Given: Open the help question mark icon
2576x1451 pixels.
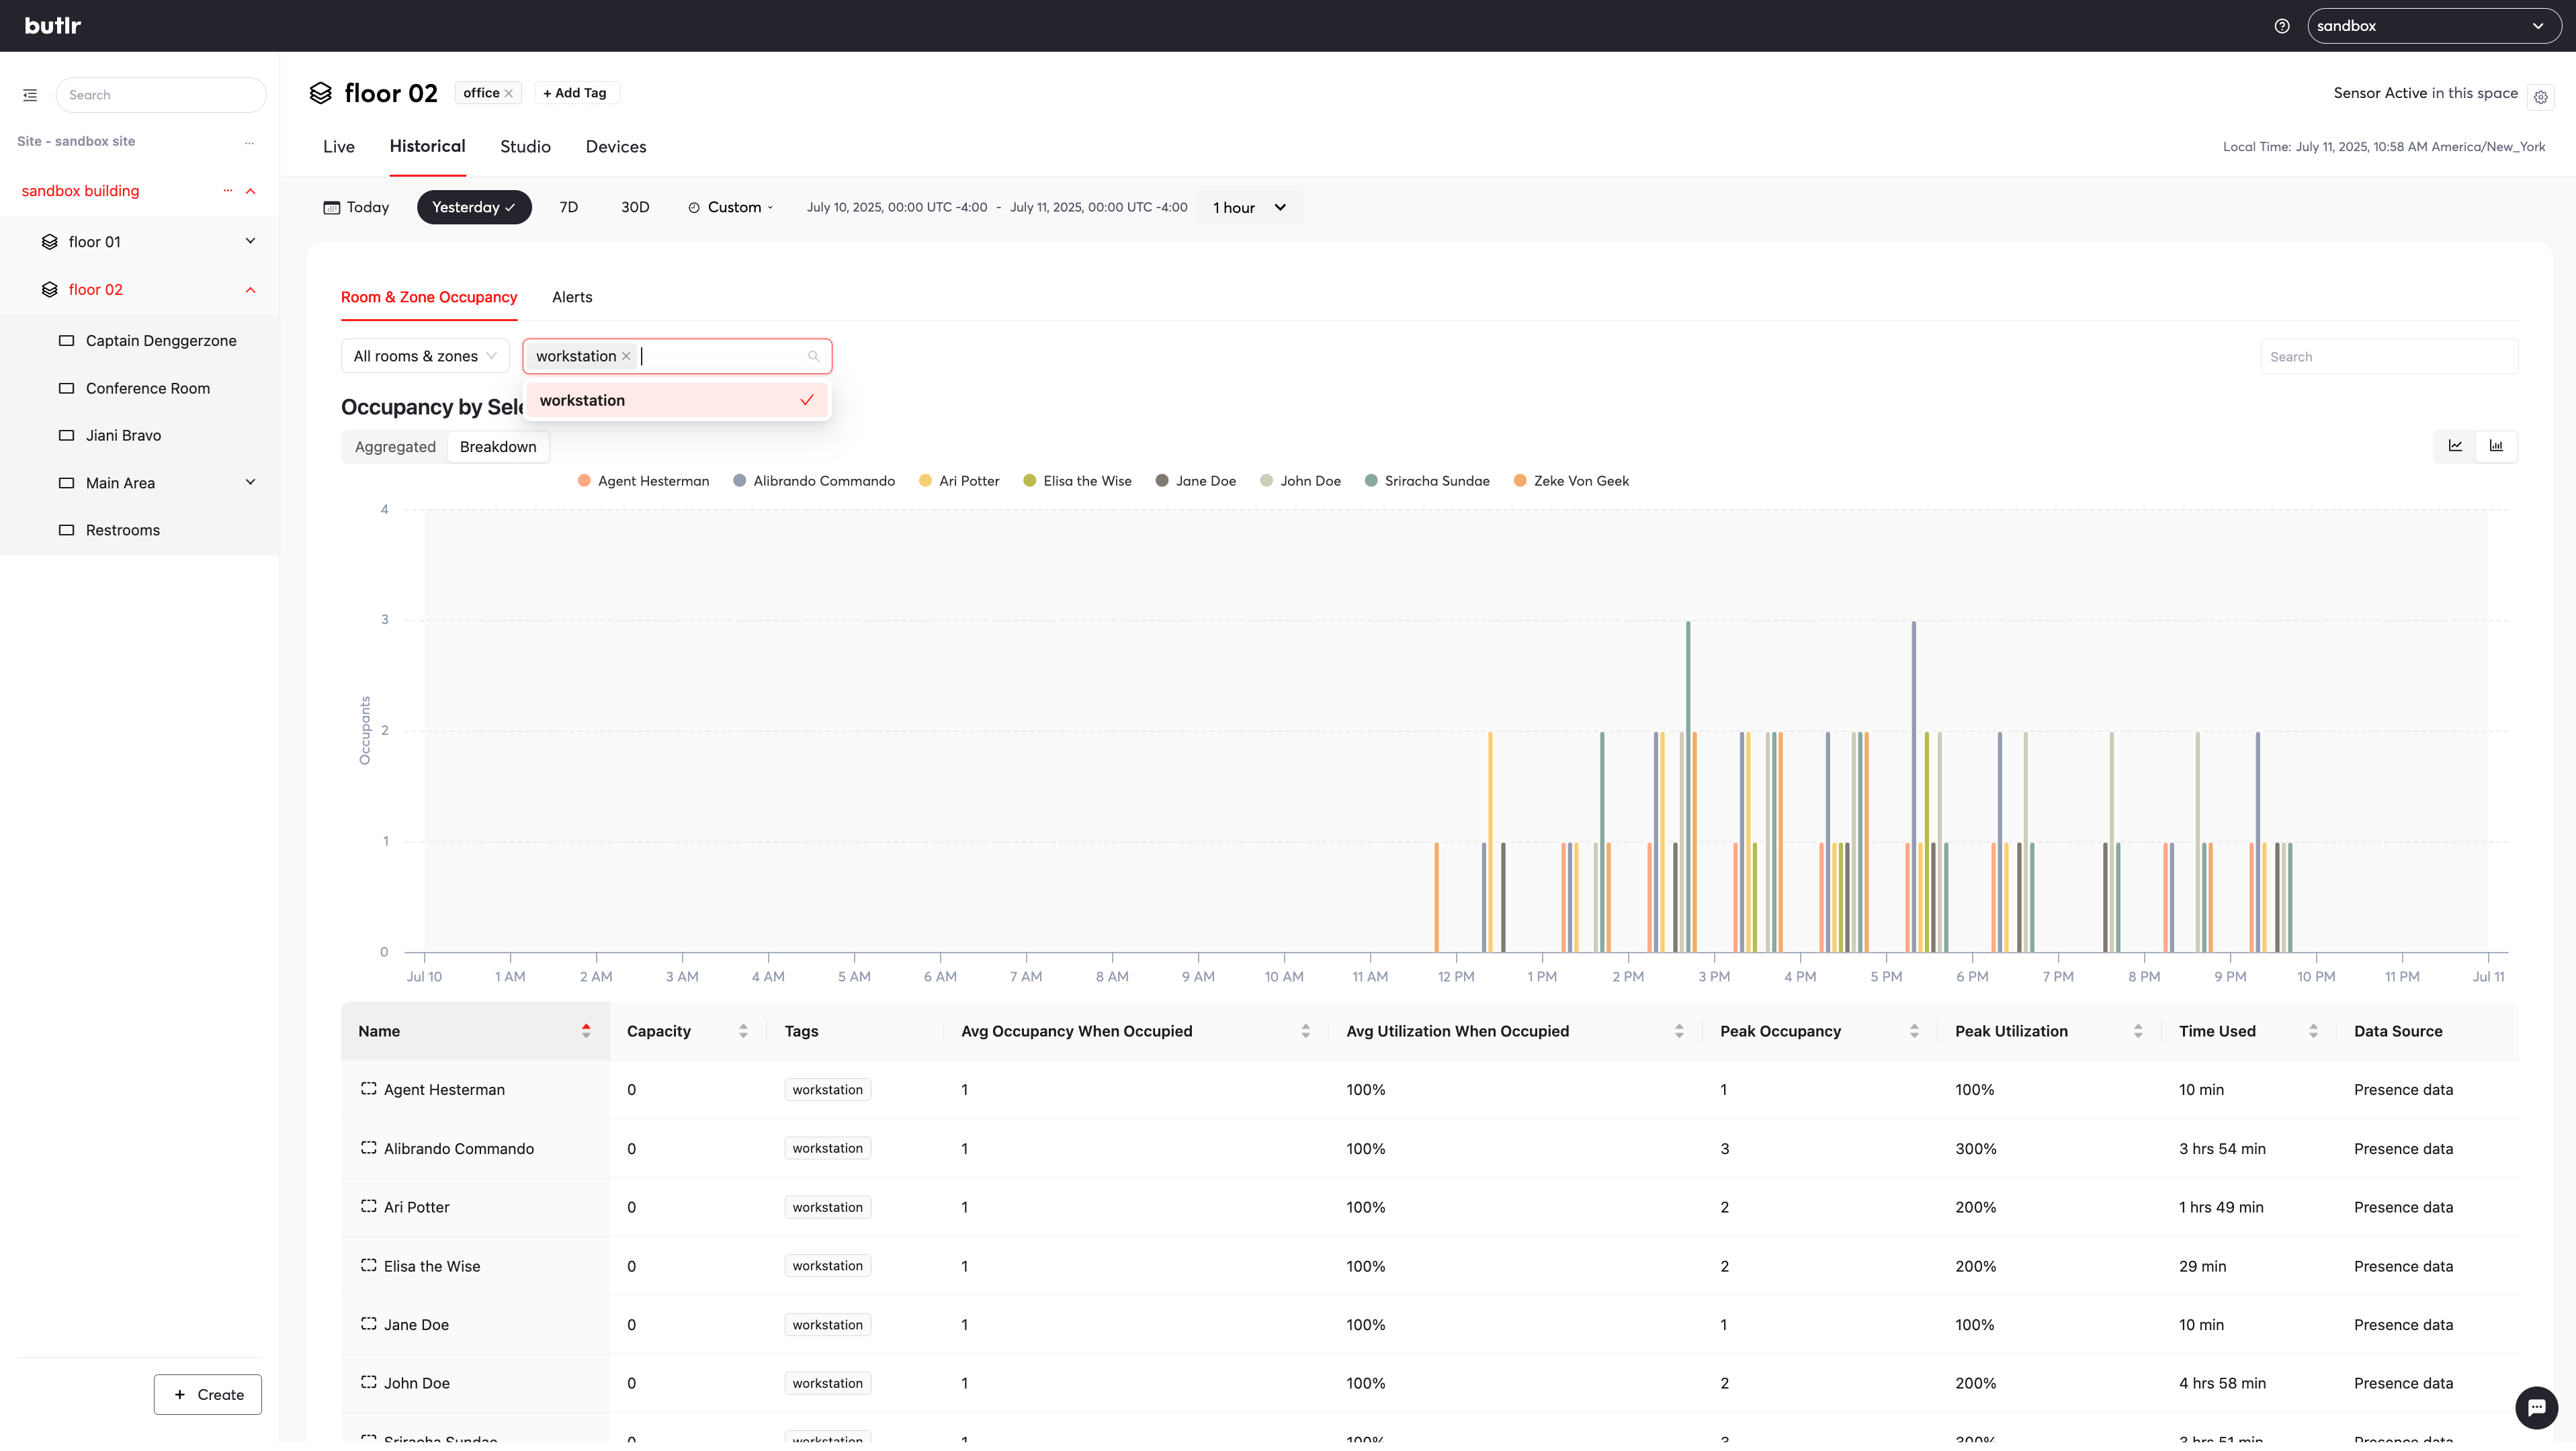Looking at the screenshot, I should pos(2282,26).
